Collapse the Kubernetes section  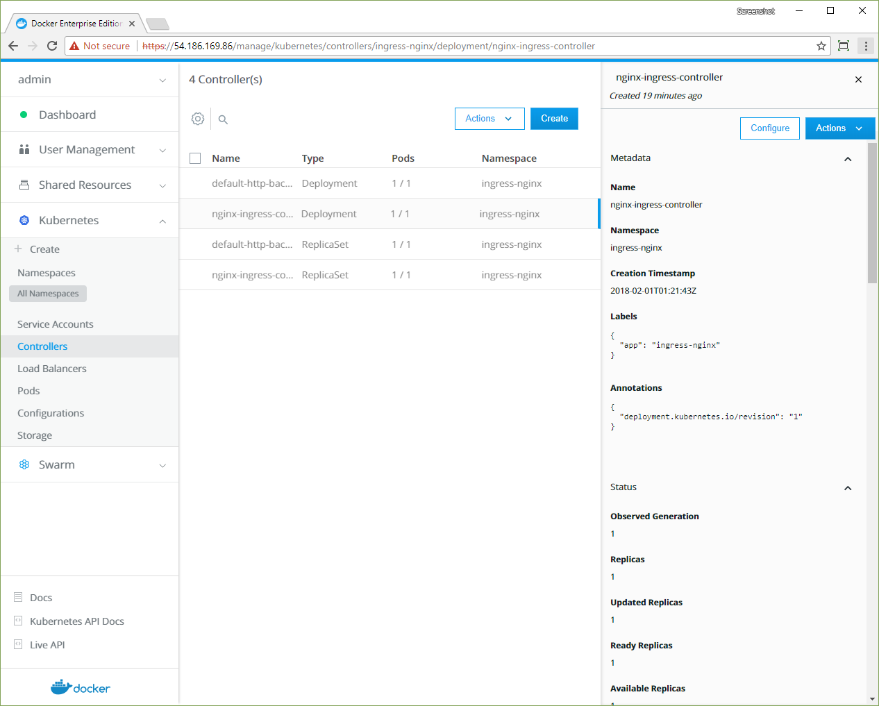coord(162,221)
